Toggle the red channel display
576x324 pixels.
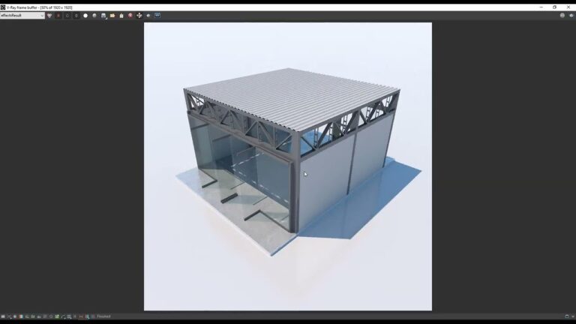(58, 15)
